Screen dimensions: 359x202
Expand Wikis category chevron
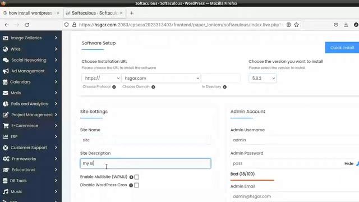click(x=56, y=49)
